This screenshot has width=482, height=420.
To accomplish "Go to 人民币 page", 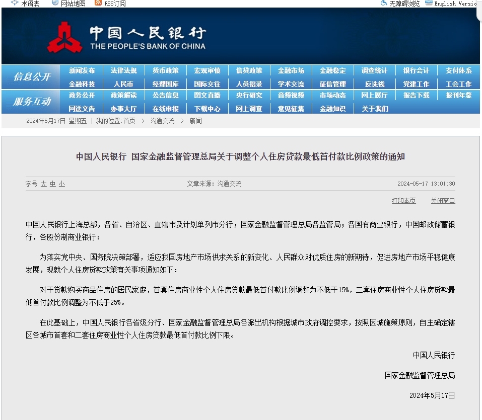I will click(x=123, y=84).
